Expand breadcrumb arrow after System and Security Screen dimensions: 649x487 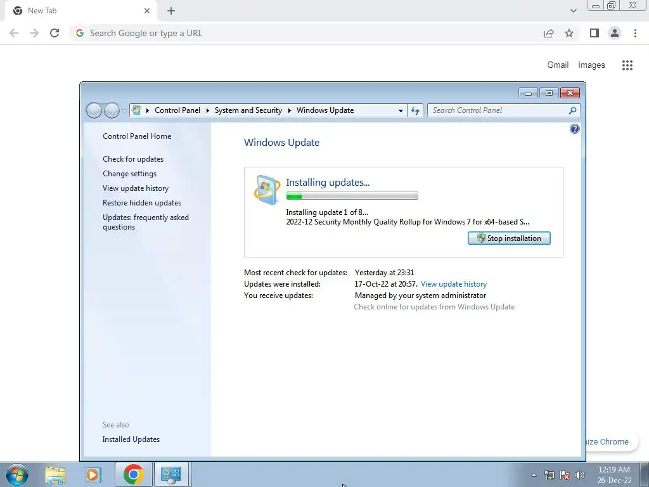click(289, 110)
